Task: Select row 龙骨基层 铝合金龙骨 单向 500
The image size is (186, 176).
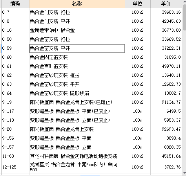Action: coord(77,167)
